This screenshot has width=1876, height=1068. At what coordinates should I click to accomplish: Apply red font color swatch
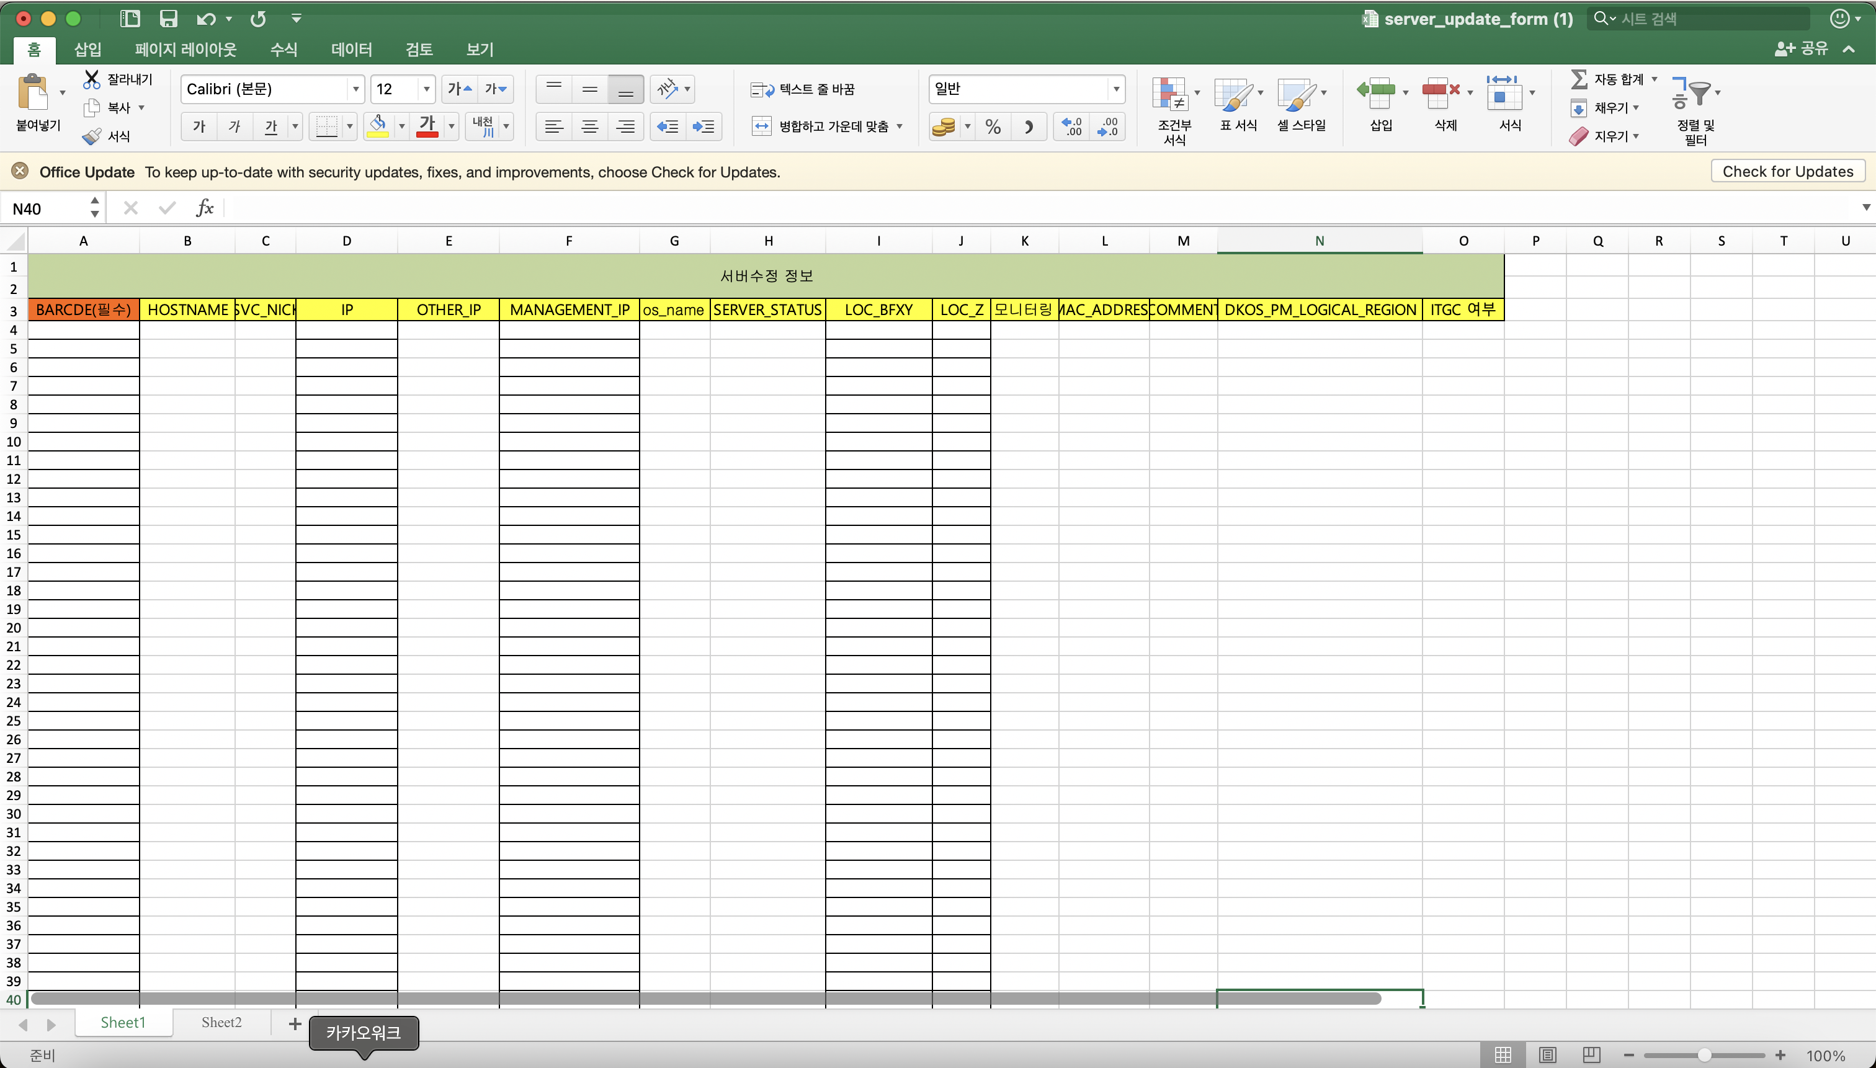coord(427,126)
